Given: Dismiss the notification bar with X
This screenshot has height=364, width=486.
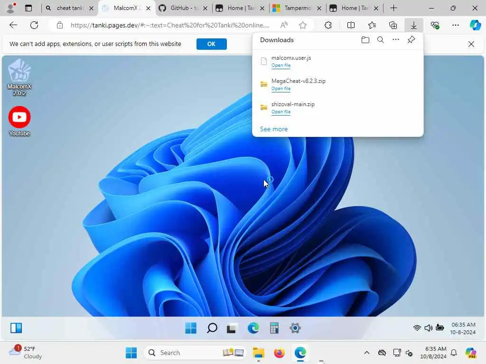Looking at the screenshot, I should pyautogui.click(x=471, y=44).
